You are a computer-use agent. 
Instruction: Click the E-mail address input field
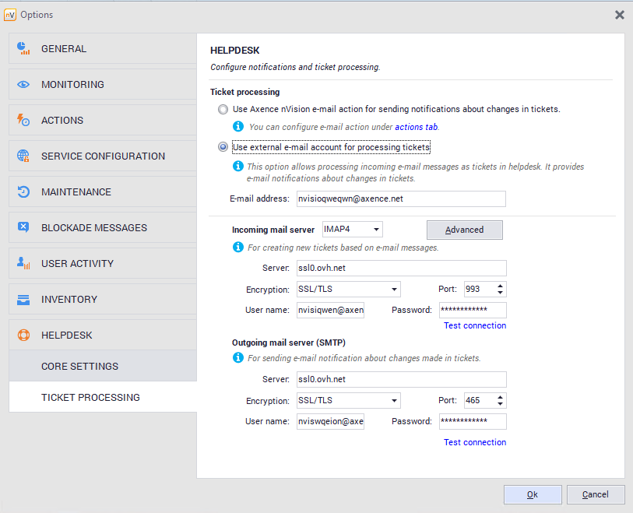tap(400, 199)
